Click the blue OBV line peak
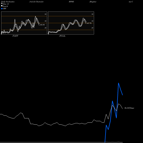This screenshot has height=143, width=143. tap(118, 83)
